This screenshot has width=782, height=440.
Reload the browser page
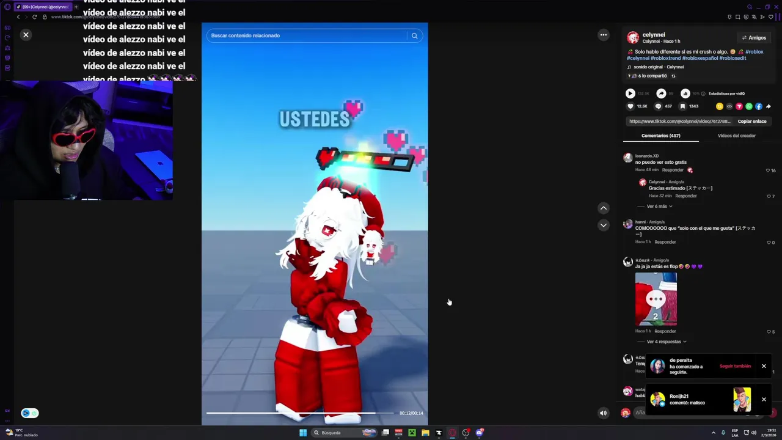coord(34,16)
